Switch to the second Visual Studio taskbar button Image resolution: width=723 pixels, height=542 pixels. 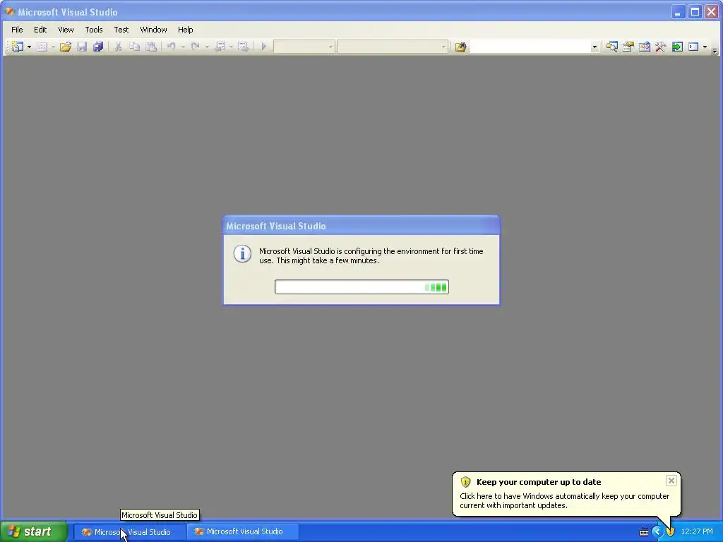(243, 532)
